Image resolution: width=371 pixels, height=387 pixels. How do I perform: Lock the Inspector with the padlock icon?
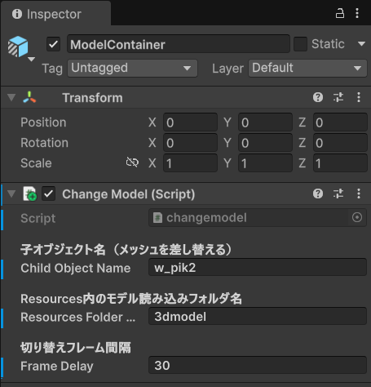340,13
